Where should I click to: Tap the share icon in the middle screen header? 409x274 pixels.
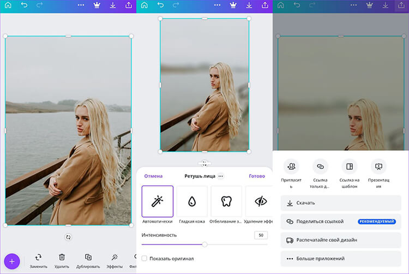(265, 5)
